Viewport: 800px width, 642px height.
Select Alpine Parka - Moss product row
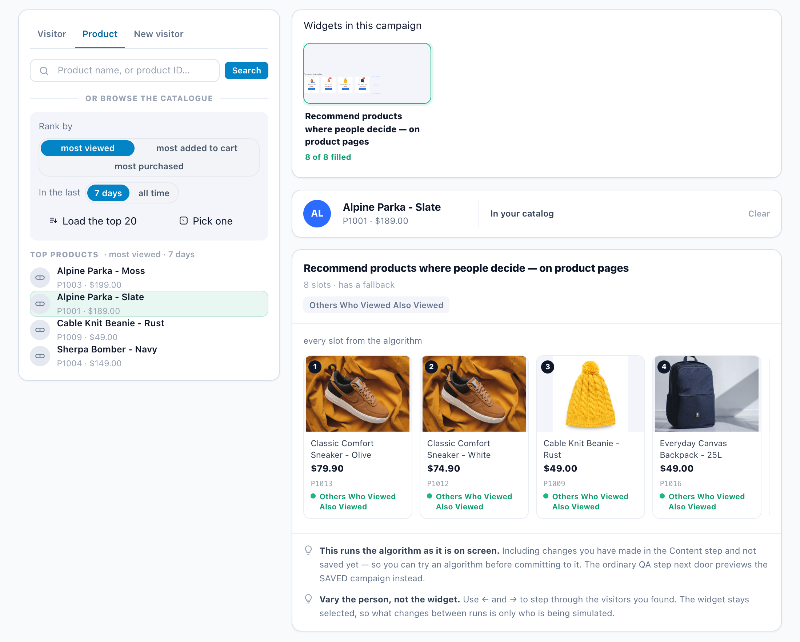149,278
